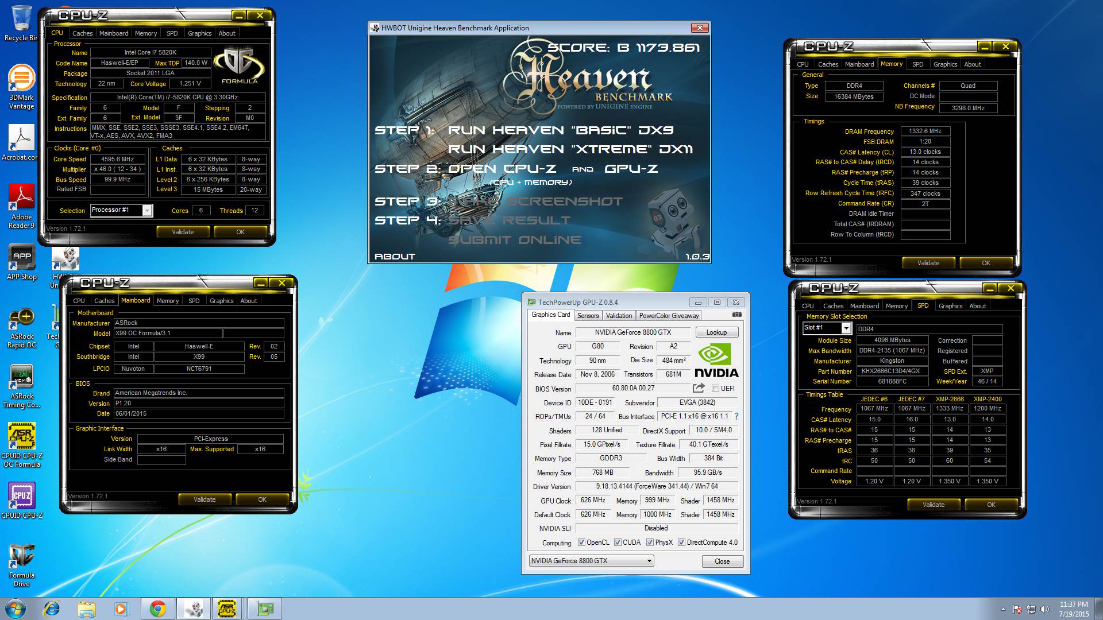Viewport: 1103px width, 620px height.
Task: Click DRAM Frequency value field
Action: coord(925,131)
